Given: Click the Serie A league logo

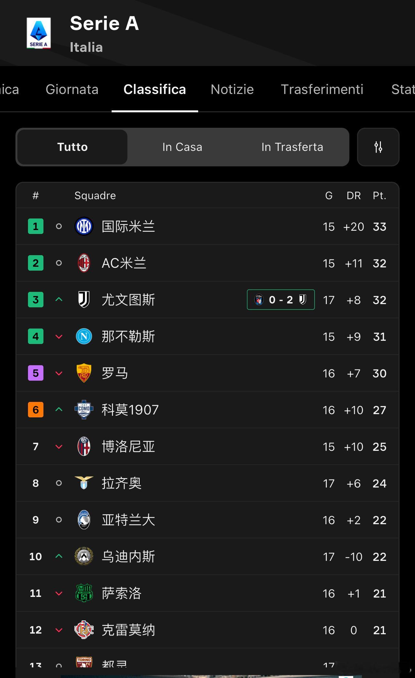Looking at the screenshot, I should 39,33.
